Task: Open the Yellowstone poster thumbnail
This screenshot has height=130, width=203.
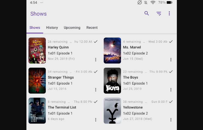Action: click(112, 111)
